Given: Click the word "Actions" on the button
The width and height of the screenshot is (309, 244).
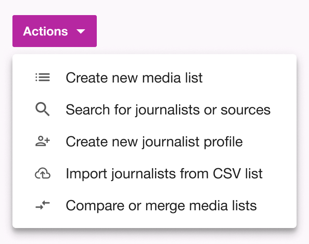Looking at the screenshot, I should 45,31.
